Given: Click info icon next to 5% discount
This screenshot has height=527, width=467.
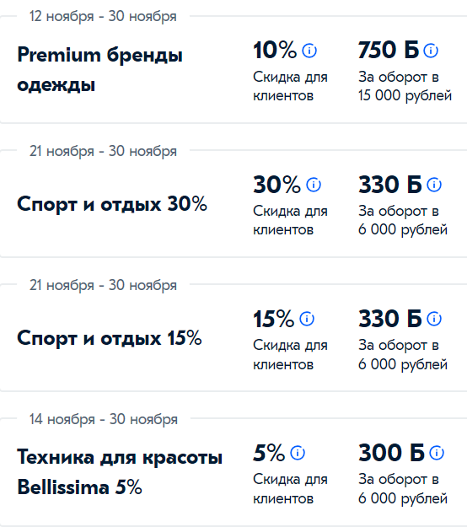Looking at the screenshot, I should 298,453.
